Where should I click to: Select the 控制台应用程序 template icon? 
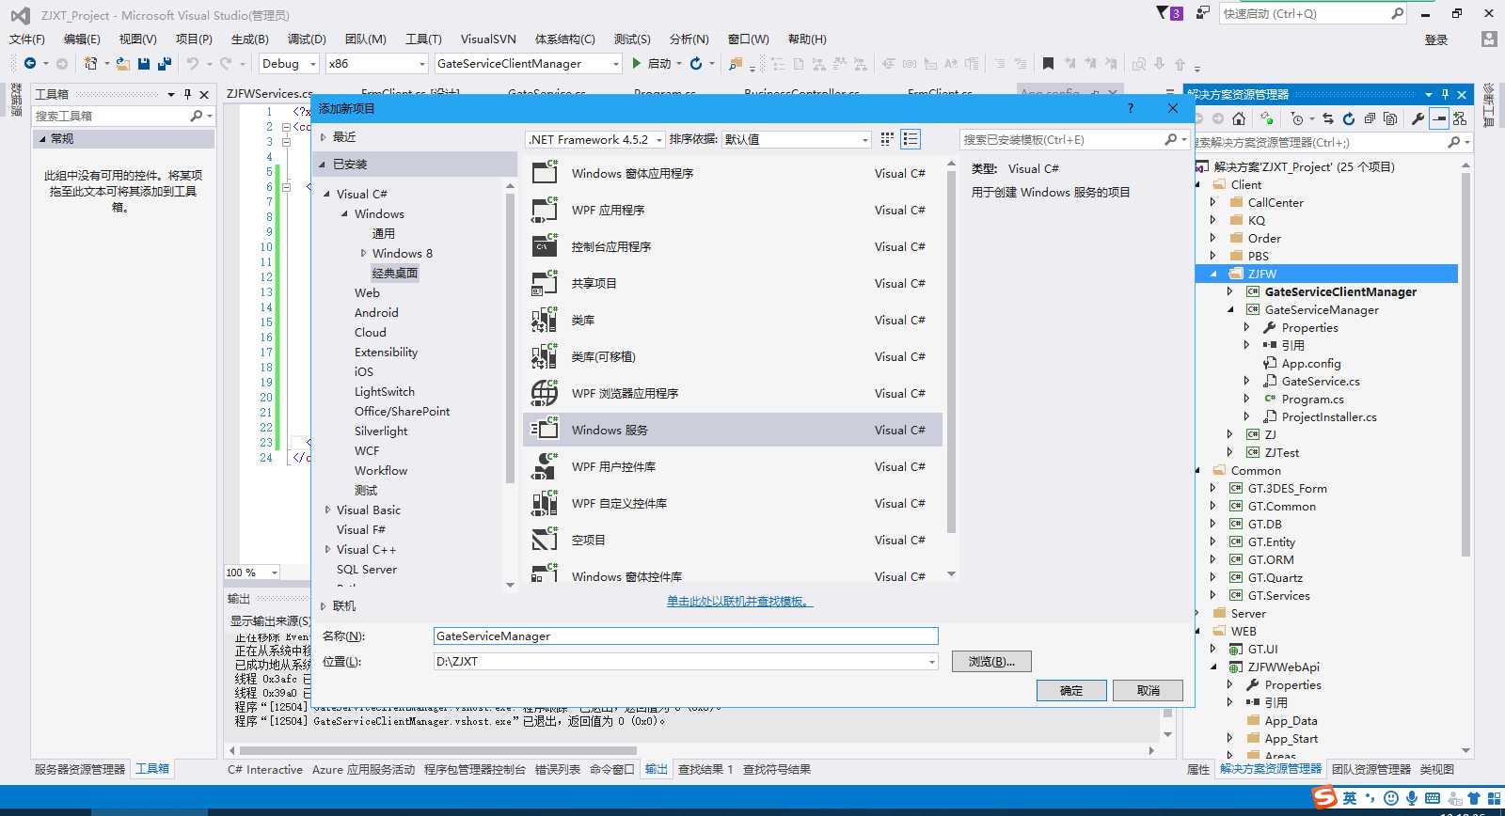545,246
